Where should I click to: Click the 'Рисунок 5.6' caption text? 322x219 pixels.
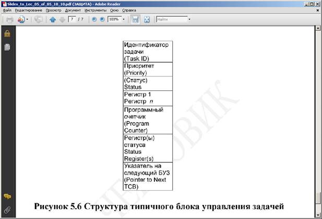pyautogui.click(x=58, y=206)
